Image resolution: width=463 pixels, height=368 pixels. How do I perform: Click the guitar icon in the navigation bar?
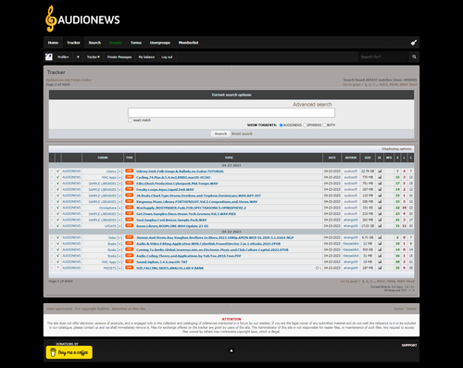tap(414, 43)
